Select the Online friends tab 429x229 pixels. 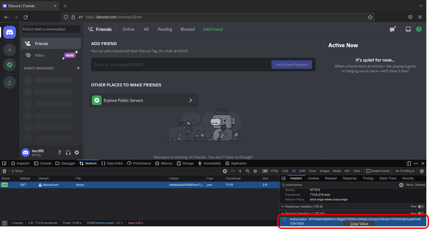click(x=128, y=29)
